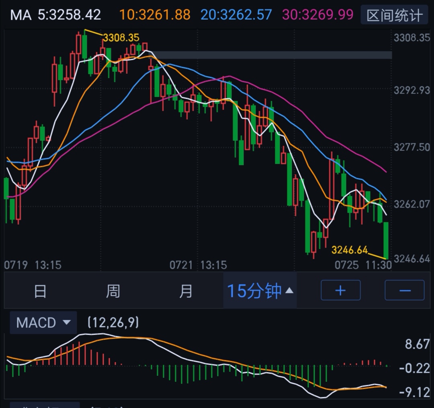Tap the MA 20:3262.57 value
434x408 pixels.
[x=236, y=14]
